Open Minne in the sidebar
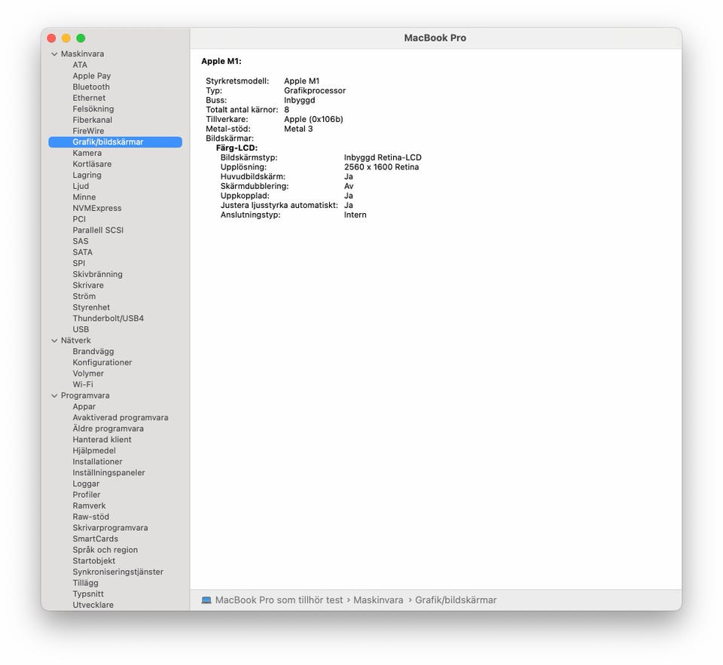This screenshot has height=665, width=723. coord(84,197)
